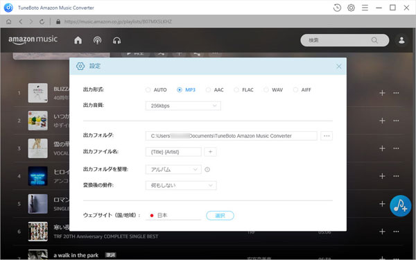This screenshot has width=416, height=260.
Task: Open album thumbnail for track 2
Action: tap(38, 121)
